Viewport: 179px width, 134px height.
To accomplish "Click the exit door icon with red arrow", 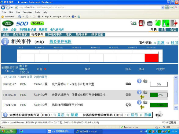I will point(174,23).
